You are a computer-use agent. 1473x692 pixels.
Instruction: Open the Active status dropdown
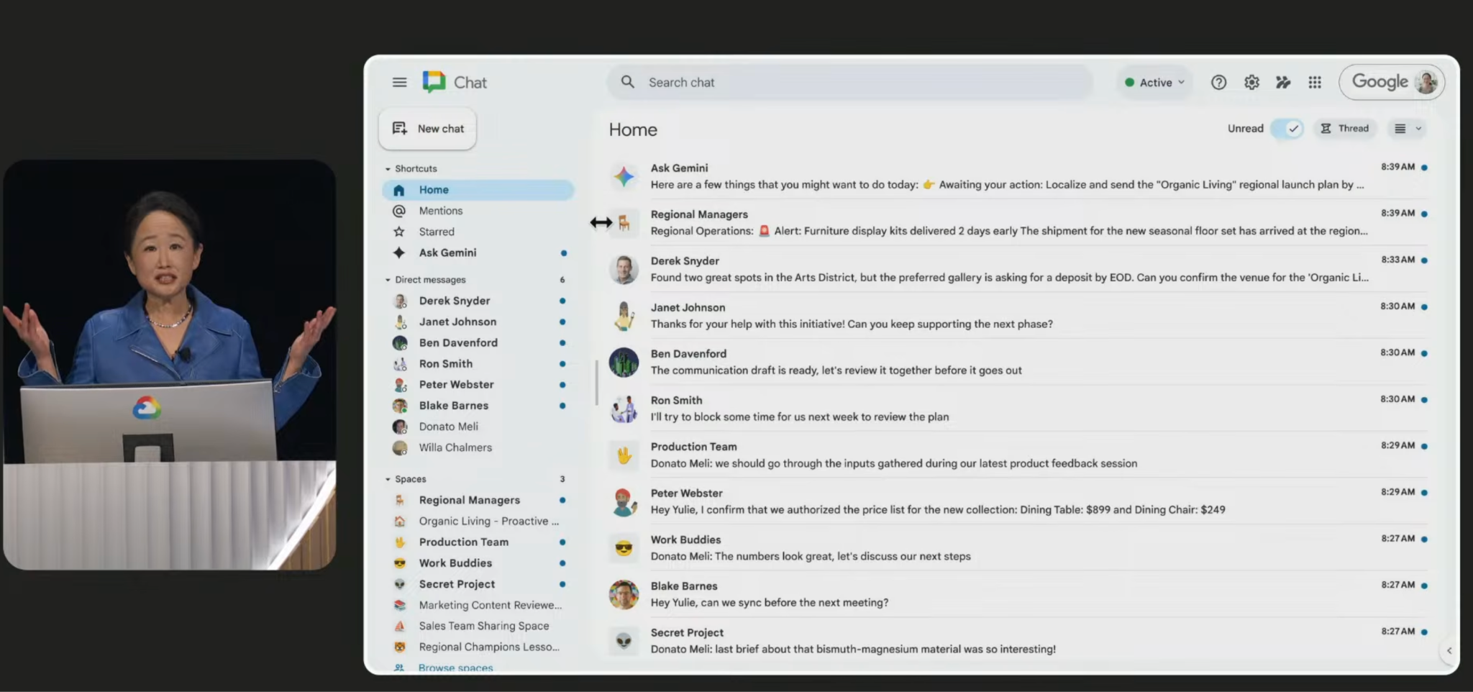pyautogui.click(x=1154, y=83)
